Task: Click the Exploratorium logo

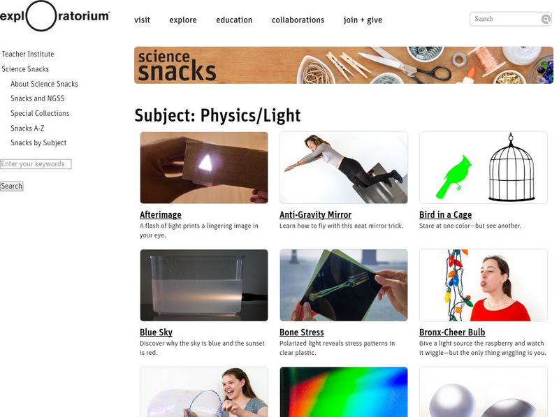Action: [55, 16]
